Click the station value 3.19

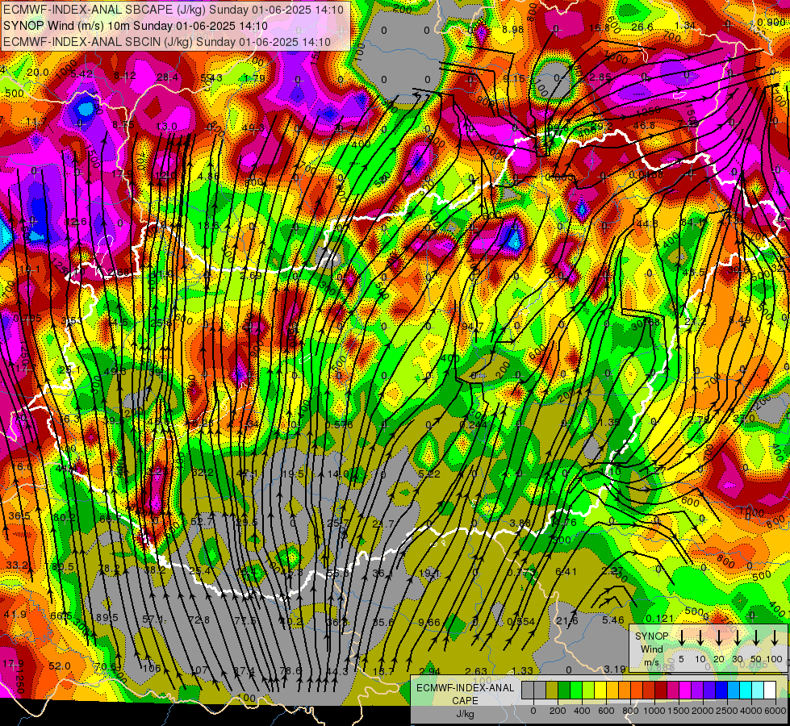point(615,669)
